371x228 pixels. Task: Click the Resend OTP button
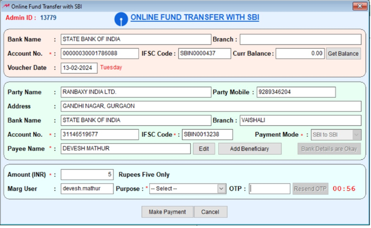pos(310,189)
